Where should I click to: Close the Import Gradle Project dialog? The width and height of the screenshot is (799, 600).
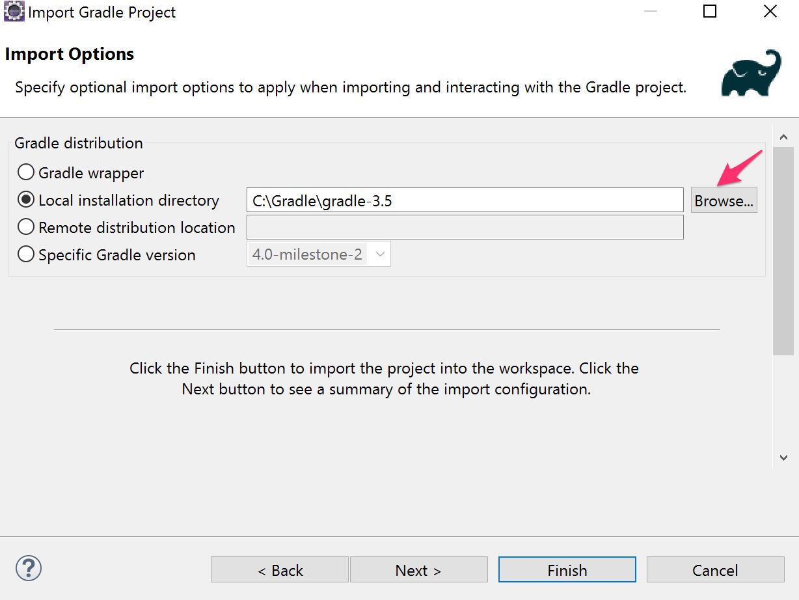tap(770, 12)
